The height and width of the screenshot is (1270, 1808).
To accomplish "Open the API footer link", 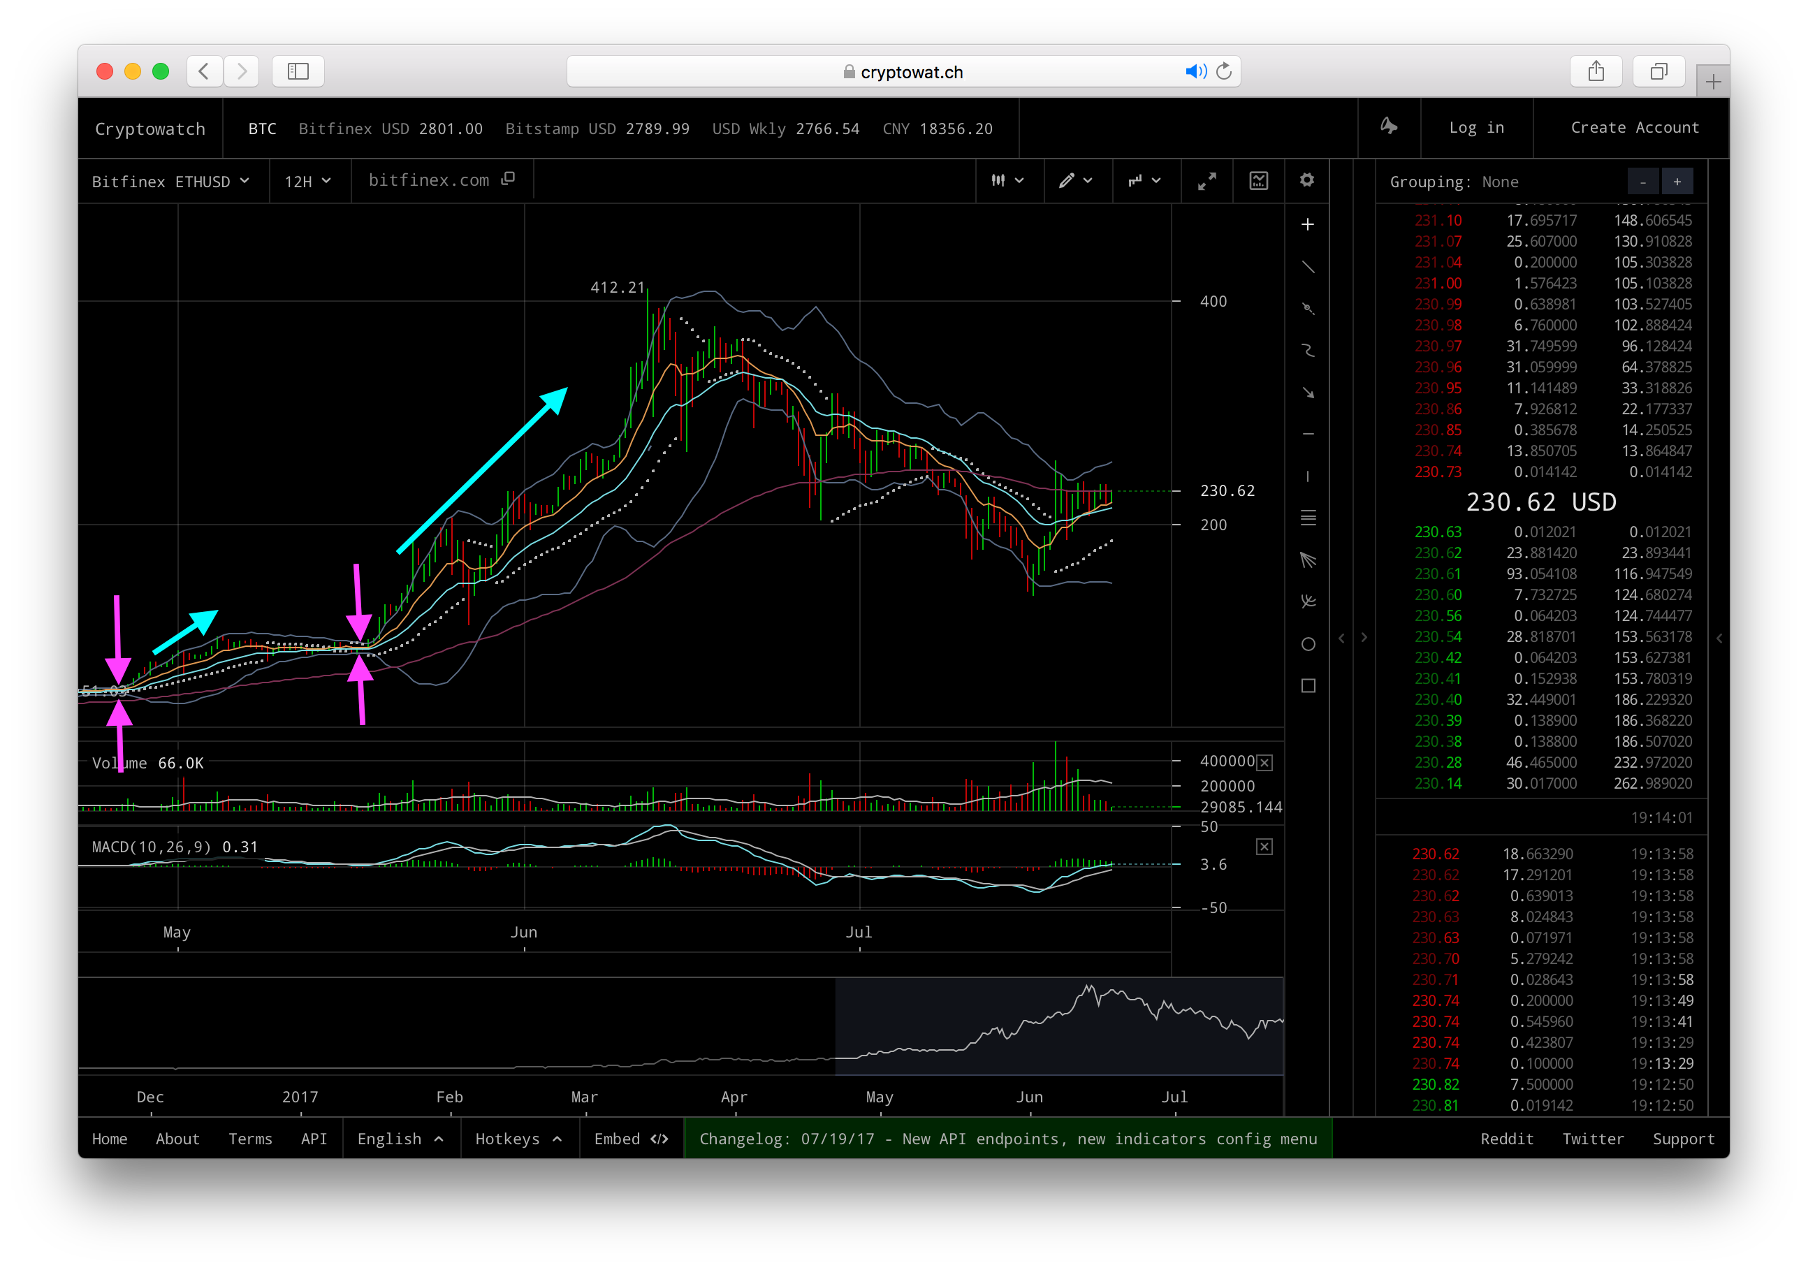I will [314, 1139].
